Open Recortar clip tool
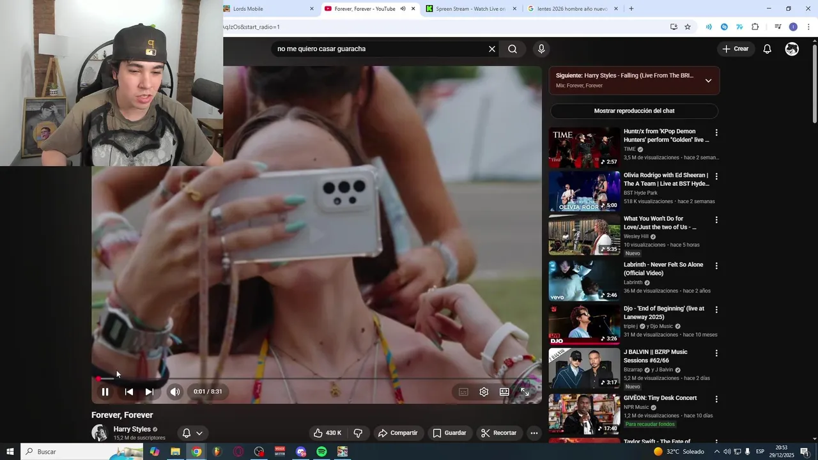 click(x=498, y=433)
